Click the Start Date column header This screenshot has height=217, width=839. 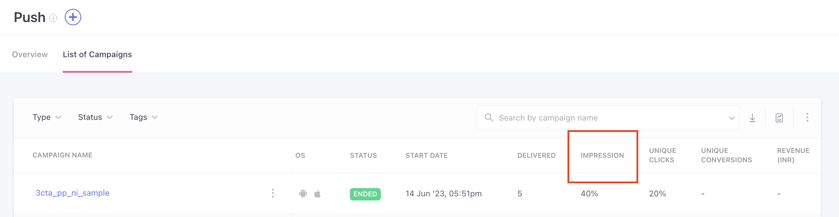click(426, 155)
